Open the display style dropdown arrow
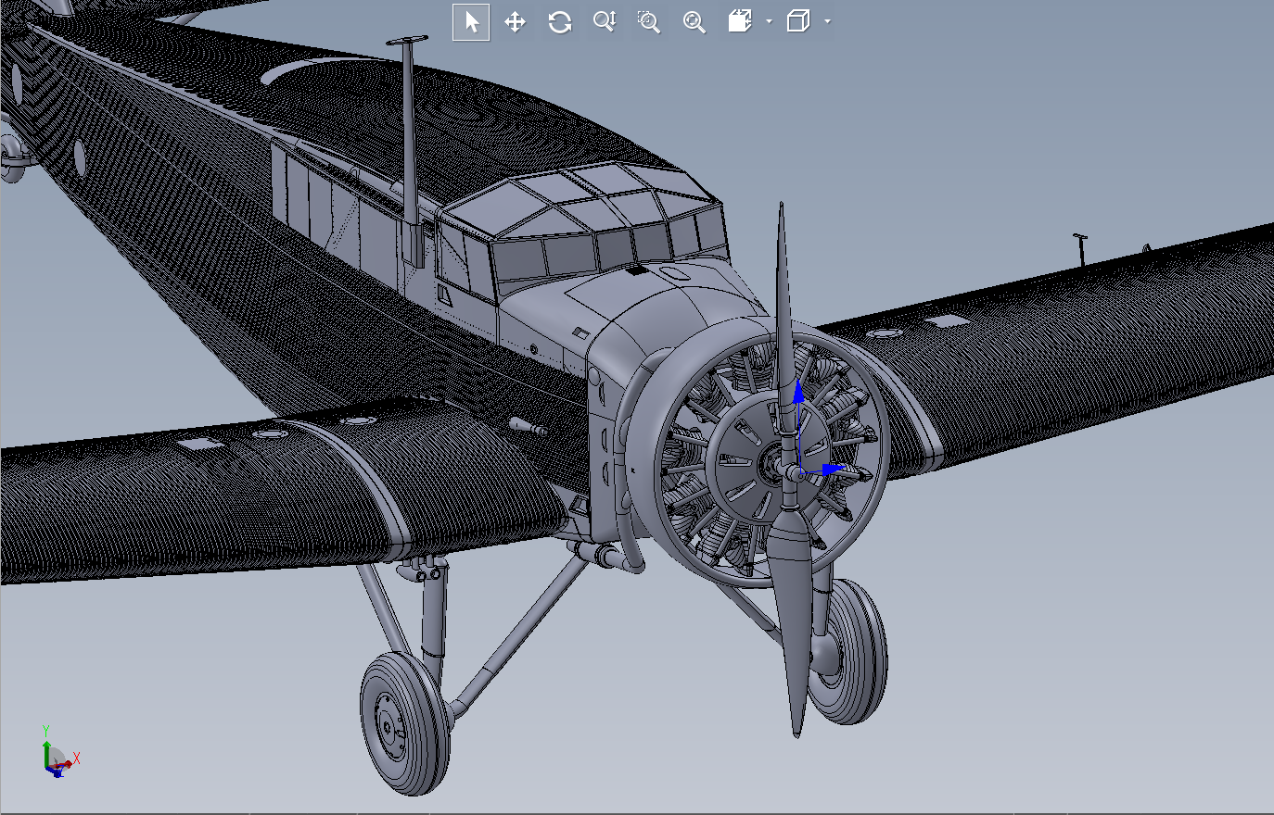The height and width of the screenshot is (815, 1274). 827,21
